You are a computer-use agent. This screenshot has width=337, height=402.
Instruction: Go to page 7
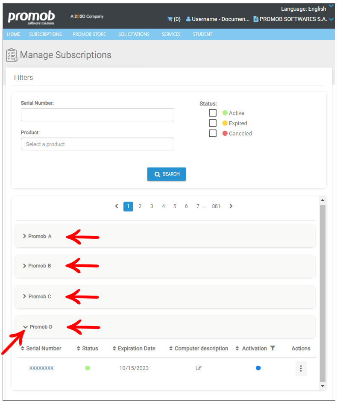coord(198,206)
